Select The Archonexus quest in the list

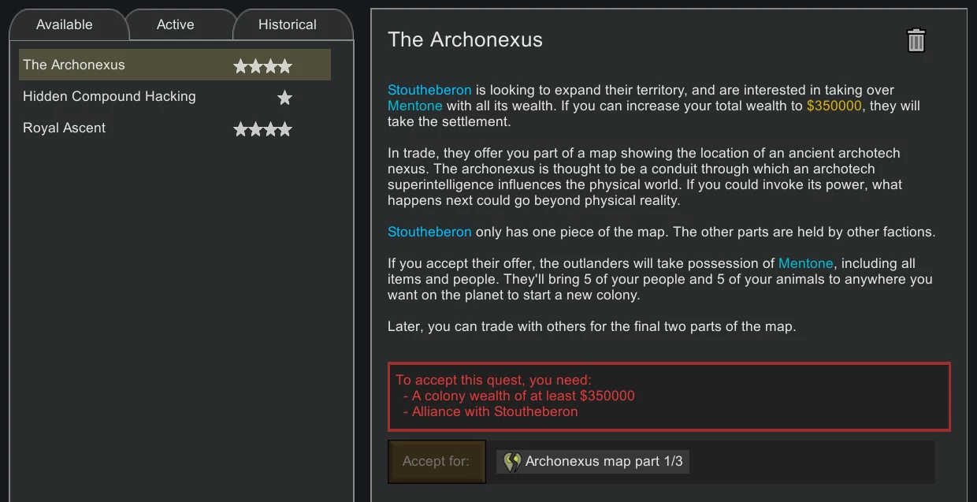[x=74, y=65]
